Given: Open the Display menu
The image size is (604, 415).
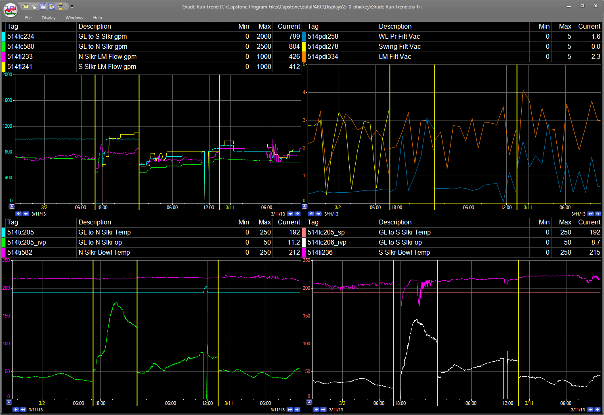Looking at the screenshot, I should tap(48, 18).
